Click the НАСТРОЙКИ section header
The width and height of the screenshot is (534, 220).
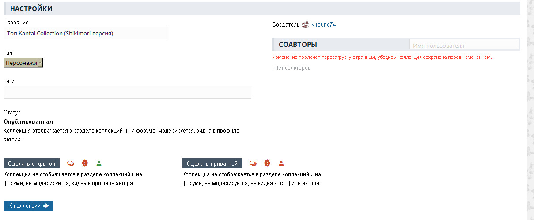pyautogui.click(x=31, y=9)
